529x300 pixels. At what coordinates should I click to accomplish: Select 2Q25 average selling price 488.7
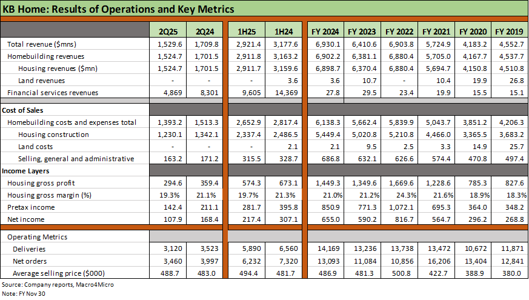170,273
